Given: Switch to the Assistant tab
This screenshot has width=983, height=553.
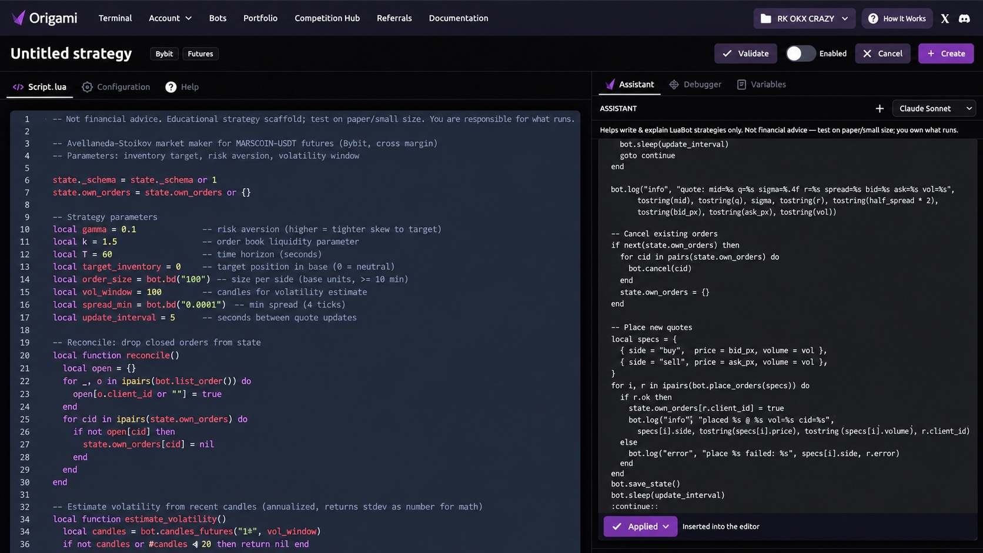Looking at the screenshot, I should (630, 85).
